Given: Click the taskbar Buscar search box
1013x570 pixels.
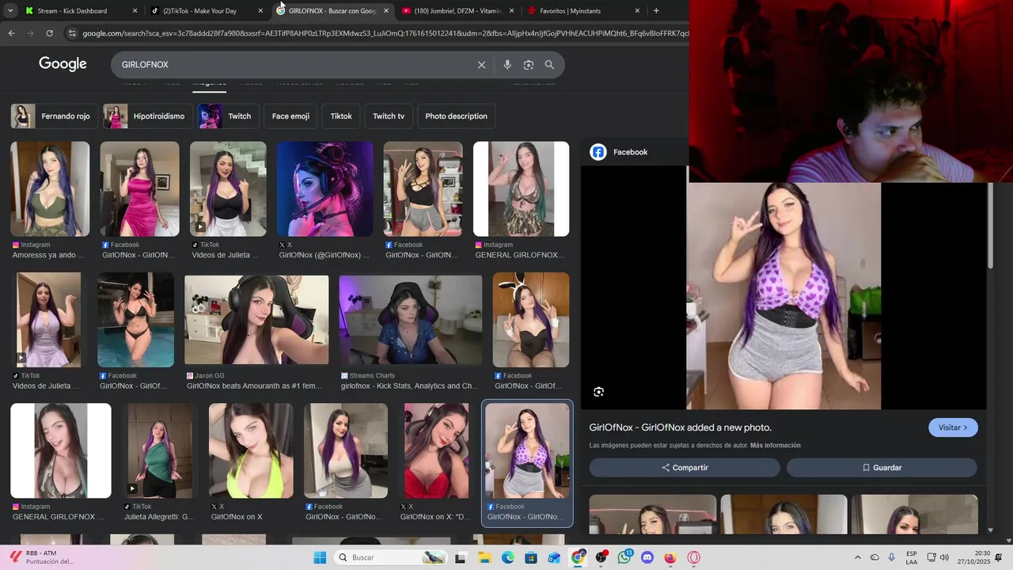Looking at the screenshot, I should click(391, 557).
